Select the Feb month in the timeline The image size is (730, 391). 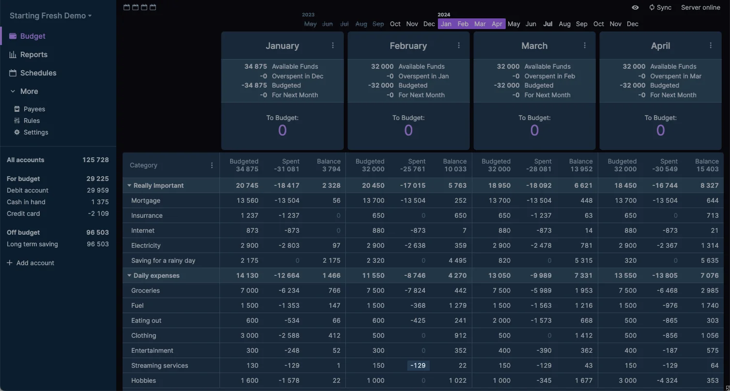pyautogui.click(x=463, y=23)
